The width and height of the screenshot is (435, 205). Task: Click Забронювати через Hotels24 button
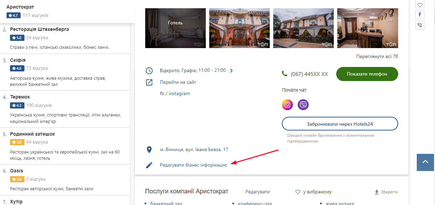(340, 124)
